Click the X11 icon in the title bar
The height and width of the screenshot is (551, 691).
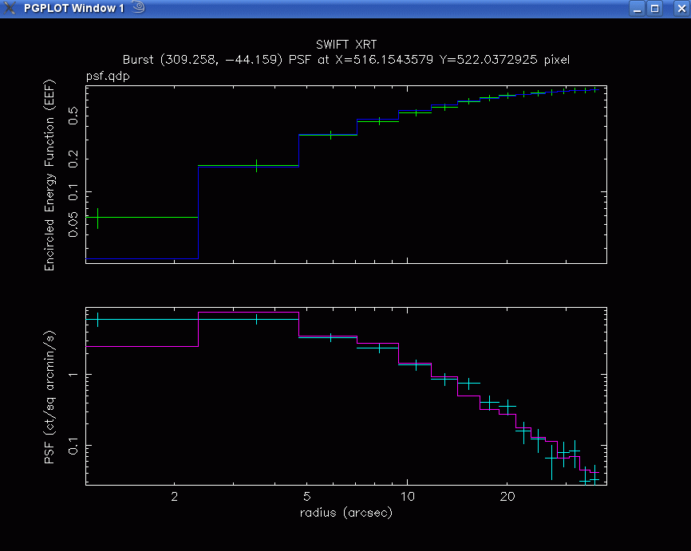[x=10, y=8]
